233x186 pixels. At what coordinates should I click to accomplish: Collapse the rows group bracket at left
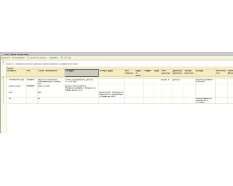[3, 77]
